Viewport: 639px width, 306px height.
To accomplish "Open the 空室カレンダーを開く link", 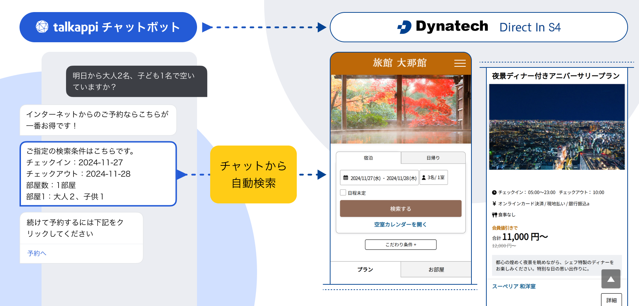I will pyautogui.click(x=400, y=224).
